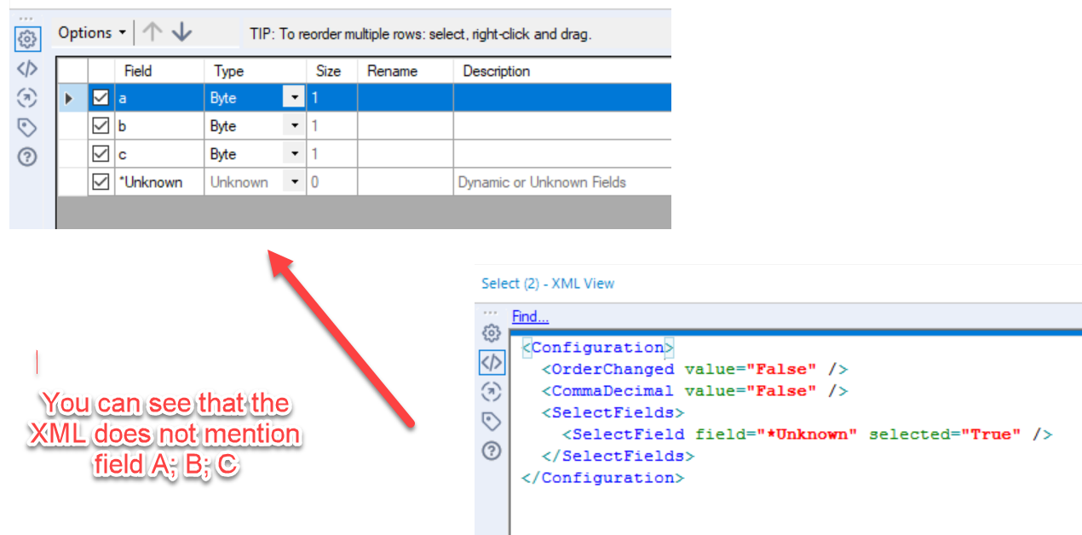Select the tag icon in the XML View panel
1082x535 pixels.
[492, 421]
